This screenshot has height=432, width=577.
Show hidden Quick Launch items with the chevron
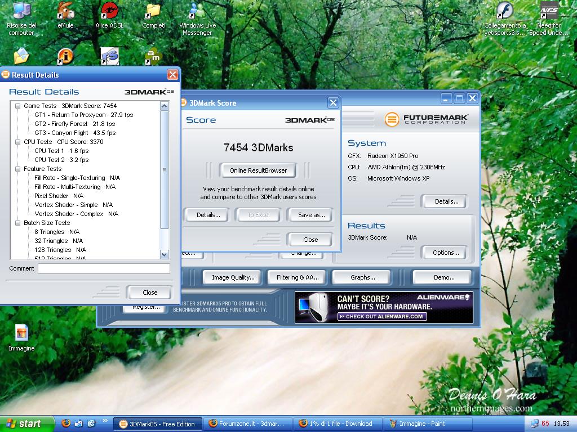click(x=105, y=421)
